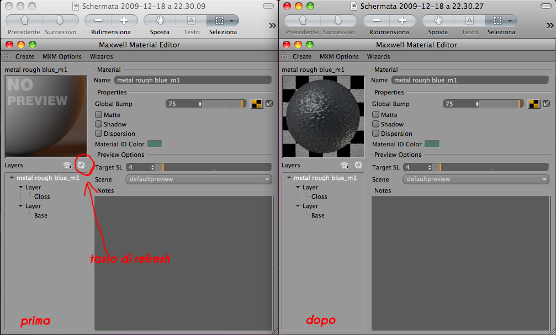This screenshot has height=335, width=556.
Task: Open MXM Options menu in left Material Editor
Action: click(x=62, y=56)
